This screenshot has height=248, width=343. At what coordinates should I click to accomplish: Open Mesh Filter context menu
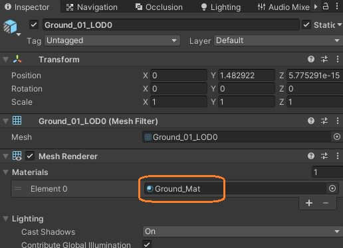pos(337,121)
